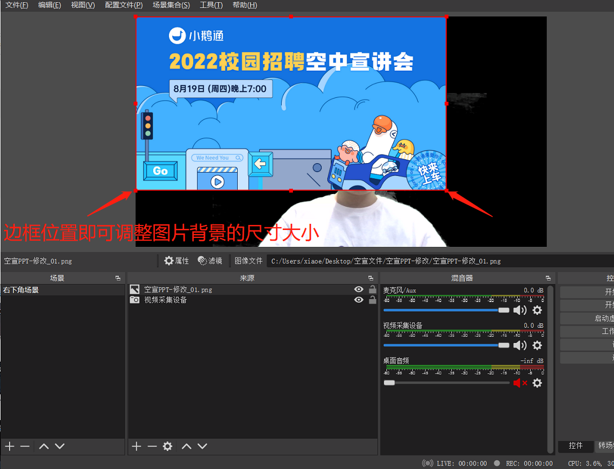The width and height of the screenshot is (614, 469).
Task: Pop out the 来源 dock panel
Action: tap(371, 278)
